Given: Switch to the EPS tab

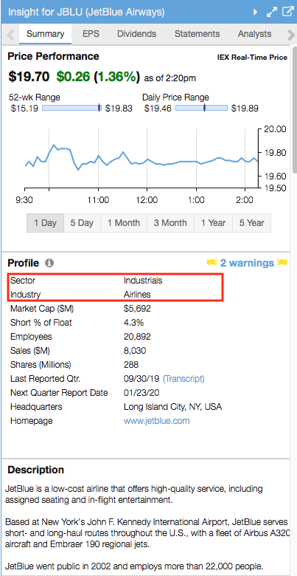Looking at the screenshot, I should pyautogui.click(x=89, y=34).
